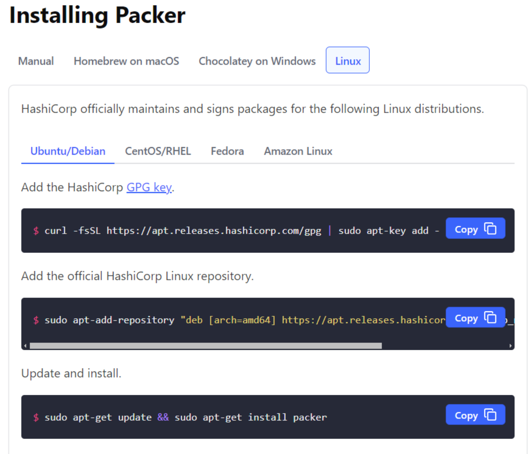
Task: Show Fedora install instructions
Action: [x=227, y=151]
